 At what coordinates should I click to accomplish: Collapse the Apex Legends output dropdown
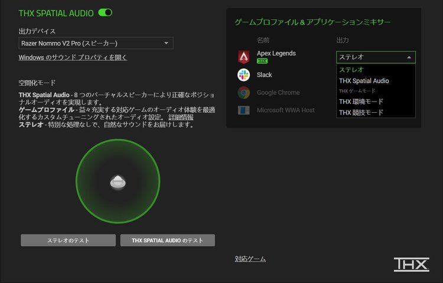(376, 57)
